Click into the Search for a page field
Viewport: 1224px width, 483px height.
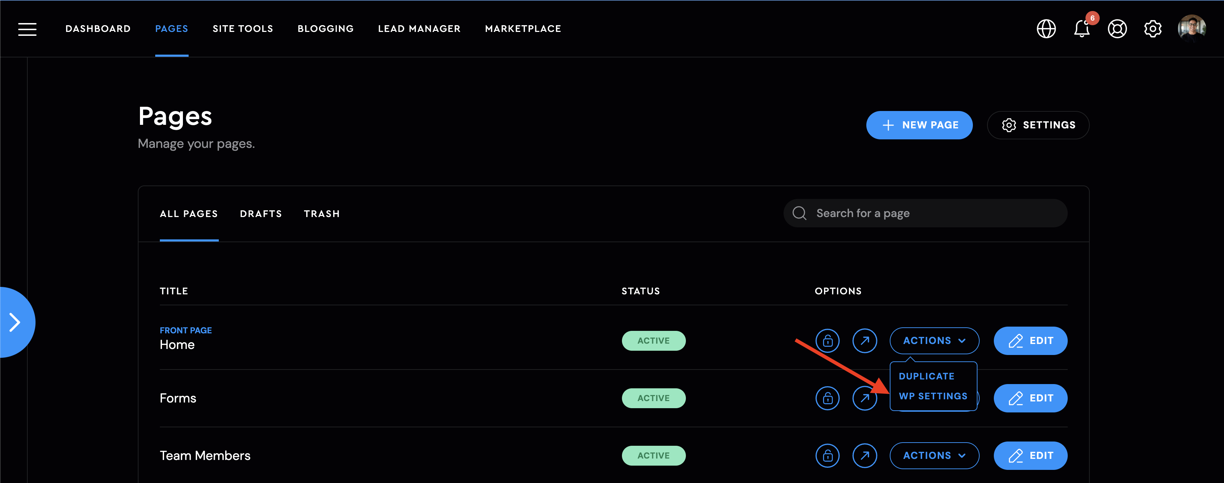tap(925, 213)
